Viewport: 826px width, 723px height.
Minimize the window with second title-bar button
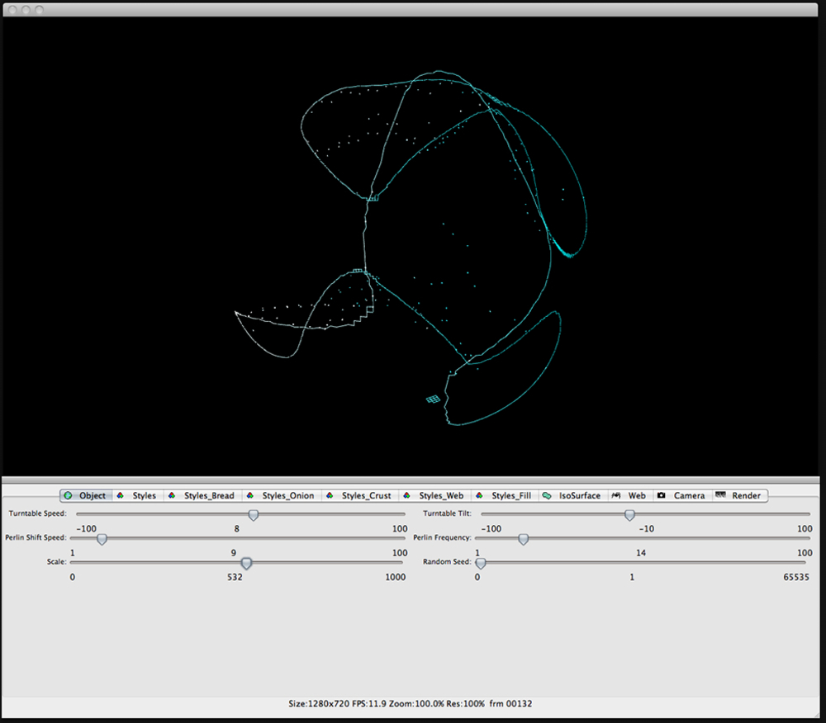[26, 9]
